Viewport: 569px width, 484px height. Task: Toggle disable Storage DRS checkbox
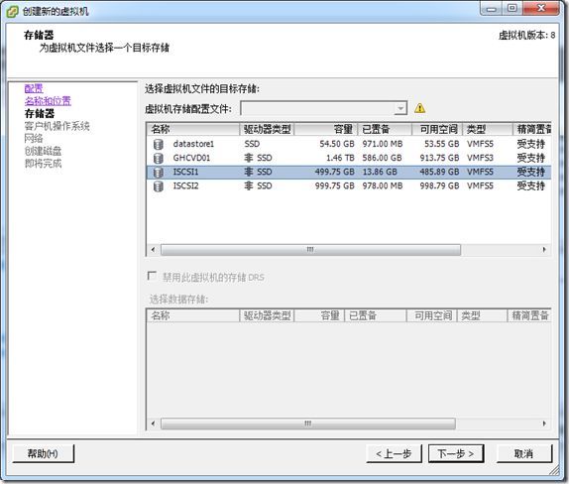pyautogui.click(x=152, y=276)
